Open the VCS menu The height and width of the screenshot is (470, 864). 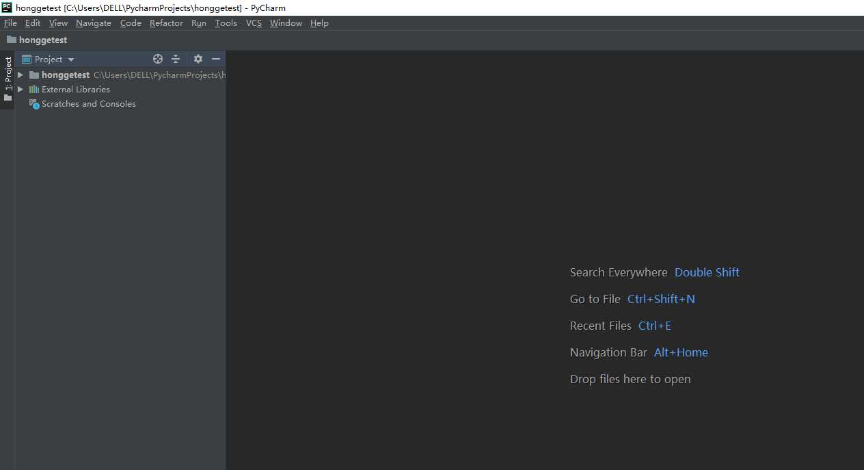(254, 23)
